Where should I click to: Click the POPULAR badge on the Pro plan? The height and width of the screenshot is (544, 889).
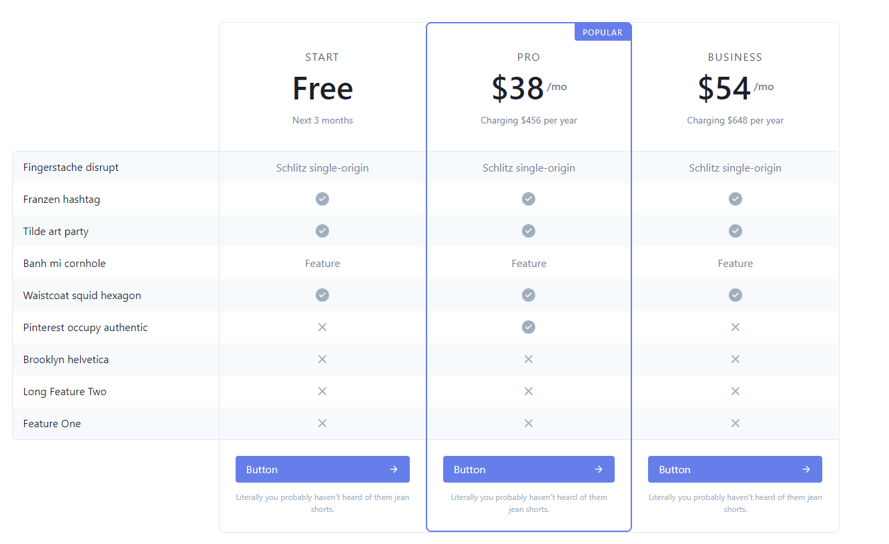tap(602, 32)
